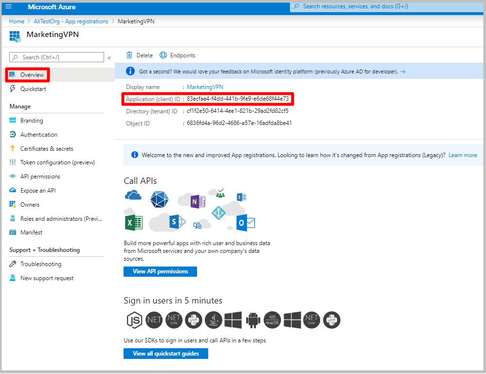This screenshot has width=486, height=374.
Task: Click the Java quickstart icon
Action: tap(214, 320)
